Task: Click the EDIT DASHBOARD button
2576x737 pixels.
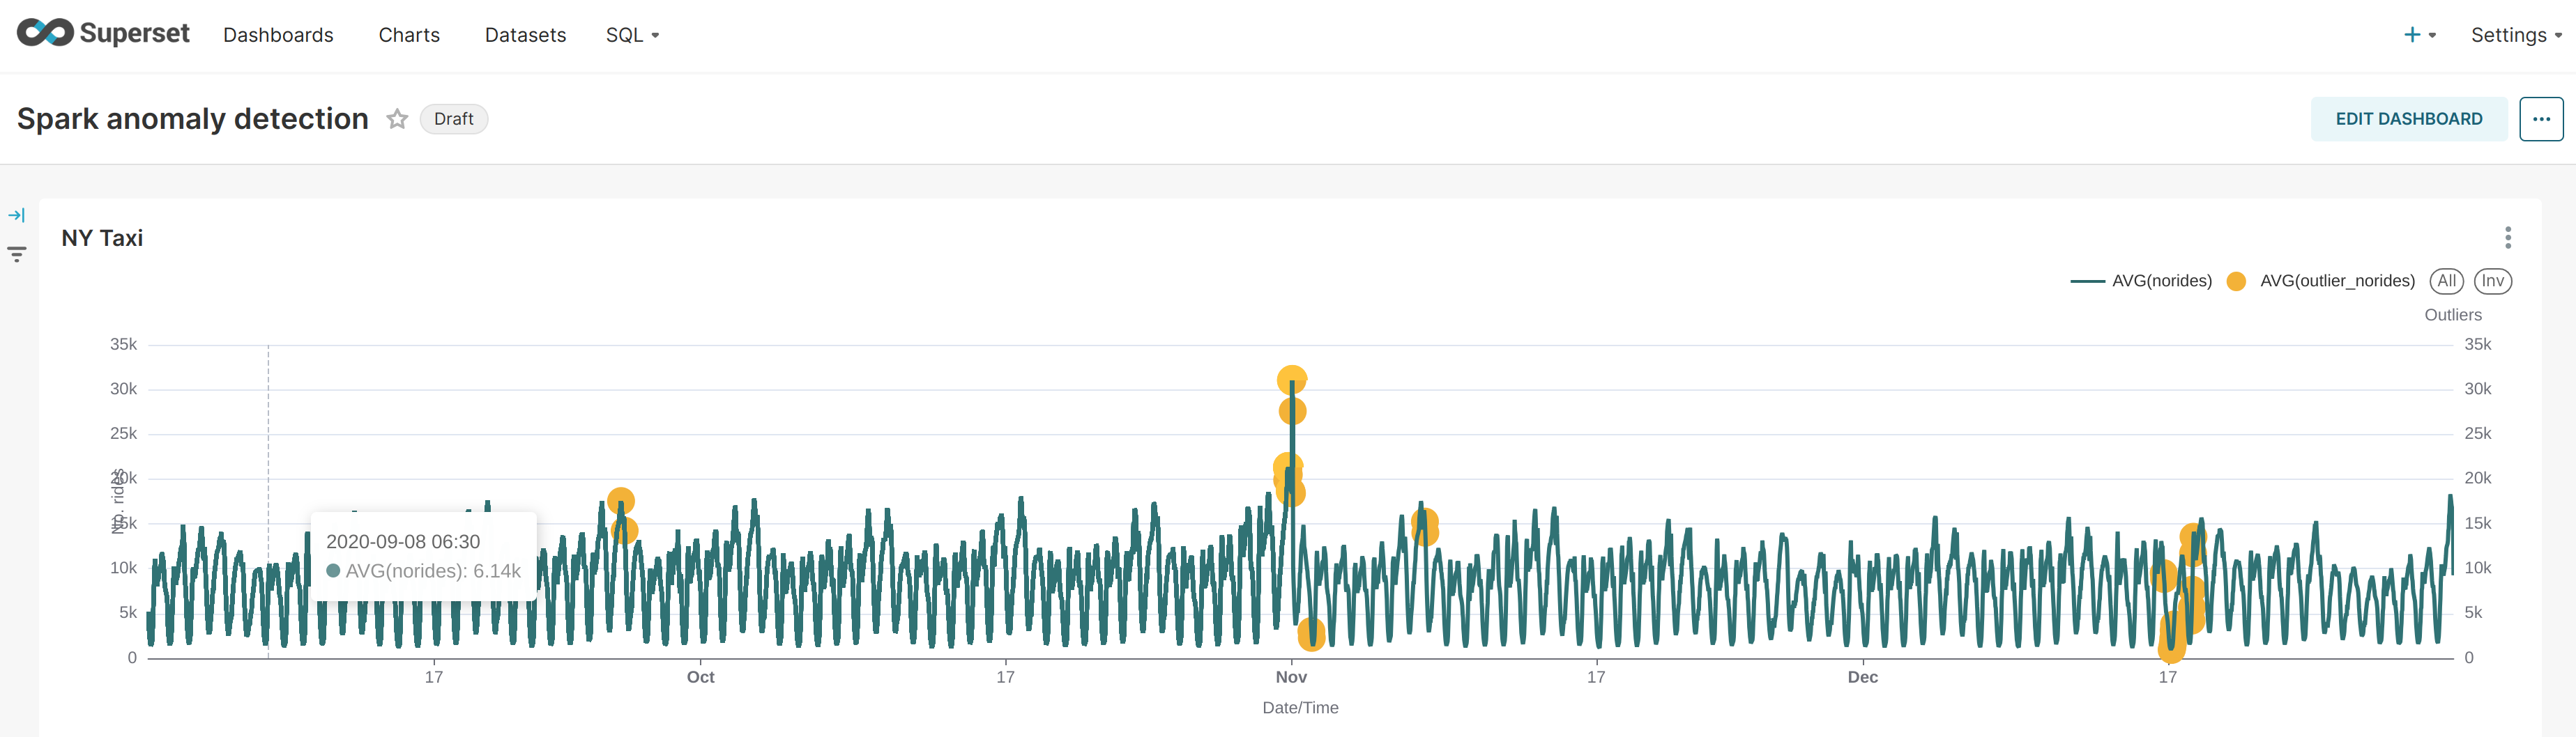Action: (x=2409, y=118)
